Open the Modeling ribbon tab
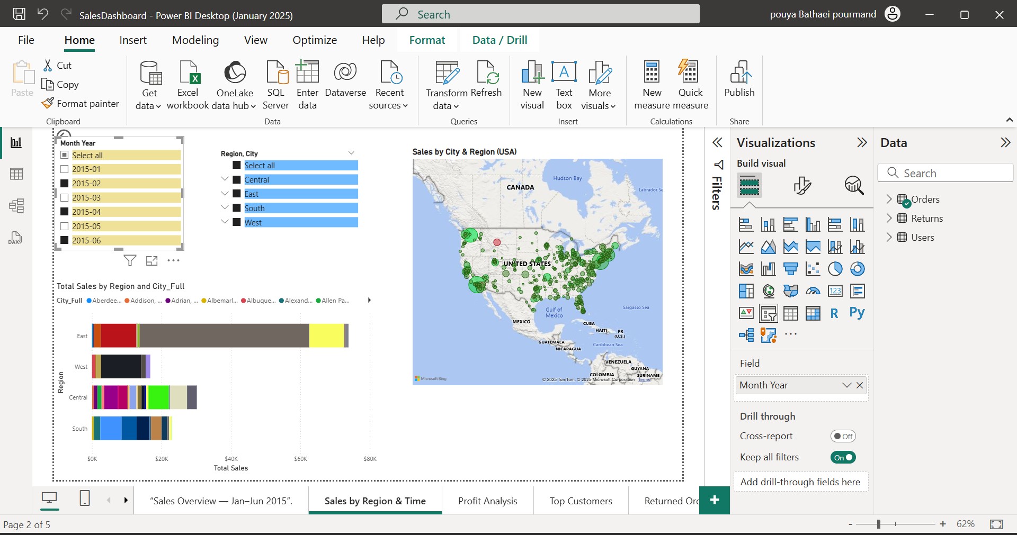The width and height of the screenshot is (1017, 535). coord(195,40)
